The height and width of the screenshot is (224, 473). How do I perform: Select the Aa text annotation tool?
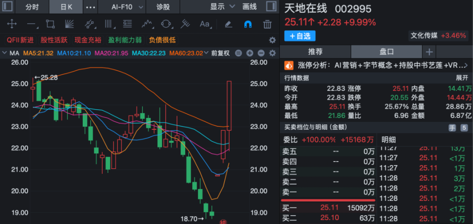click(204, 24)
